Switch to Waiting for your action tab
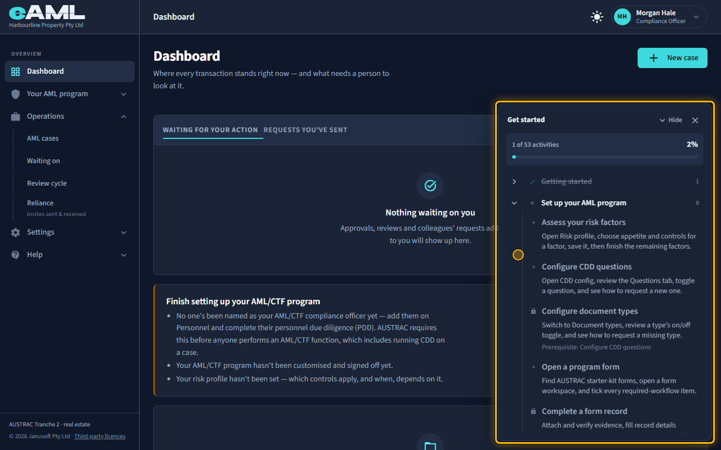The width and height of the screenshot is (721, 450). [x=210, y=130]
